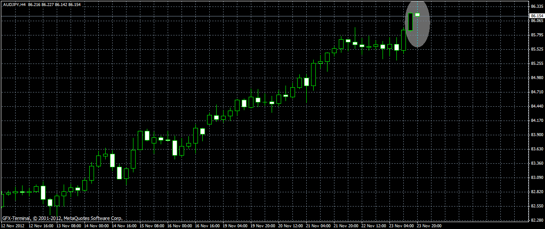Select the horizontal current bid price line

pos(264,16)
